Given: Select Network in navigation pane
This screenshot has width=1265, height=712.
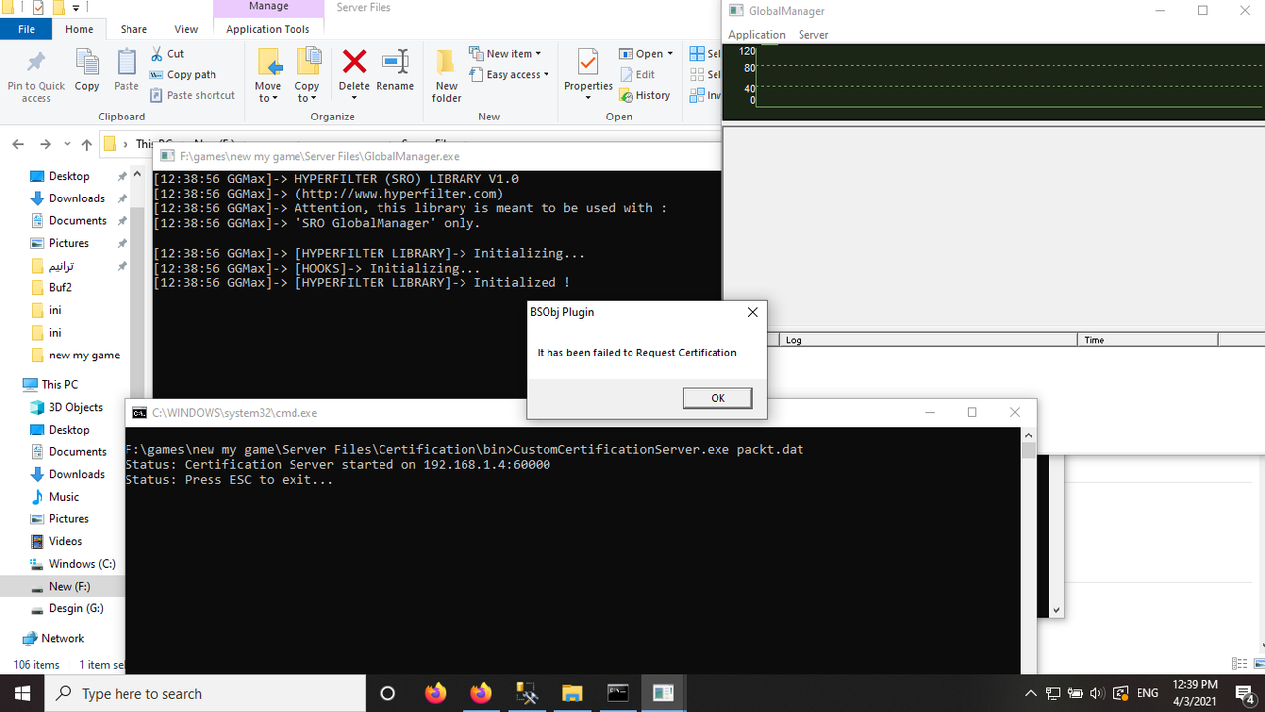Looking at the screenshot, I should (62, 638).
